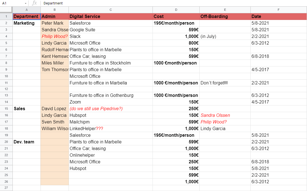
Task: Select row 20 header number
Action: pos(6,142)
